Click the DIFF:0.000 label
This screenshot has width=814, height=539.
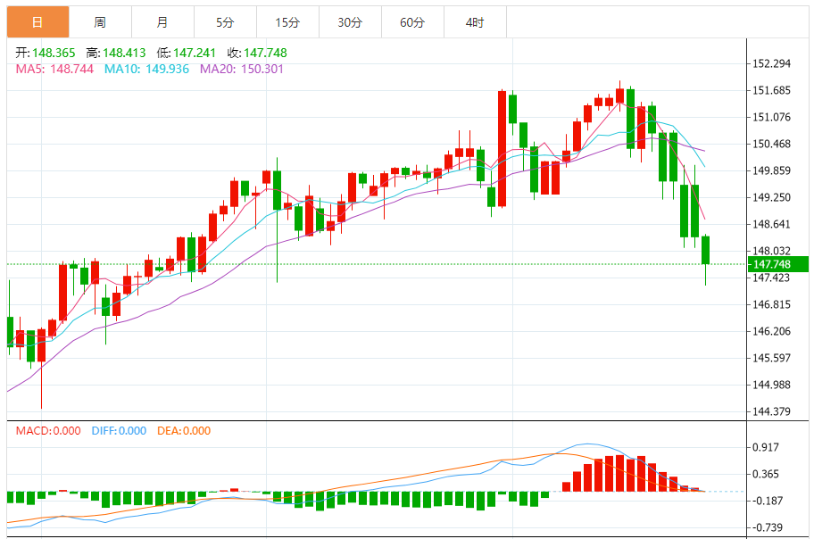pyautogui.click(x=119, y=431)
